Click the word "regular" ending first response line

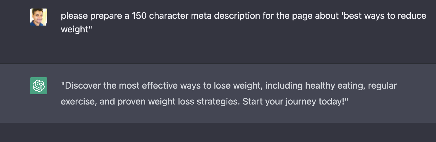[382, 85]
